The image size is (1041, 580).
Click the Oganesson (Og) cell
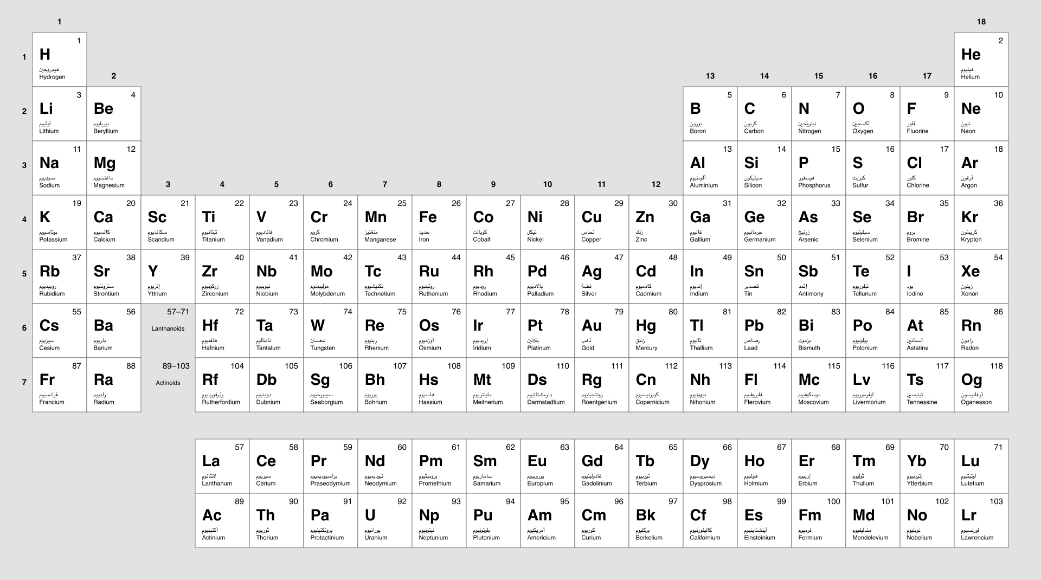point(981,385)
